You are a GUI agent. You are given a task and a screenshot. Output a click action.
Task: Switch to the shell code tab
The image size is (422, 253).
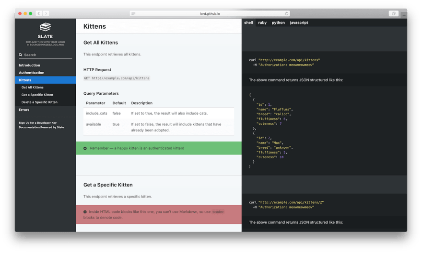[x=248, y=22]
